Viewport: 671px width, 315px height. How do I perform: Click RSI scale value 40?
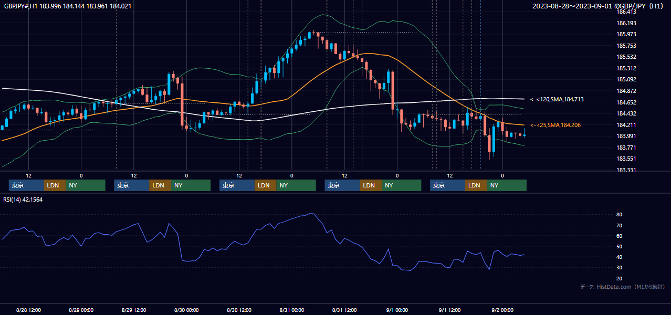coord(620,257)
